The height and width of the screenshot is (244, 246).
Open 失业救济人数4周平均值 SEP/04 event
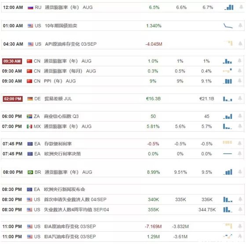[x=77, y=210]
